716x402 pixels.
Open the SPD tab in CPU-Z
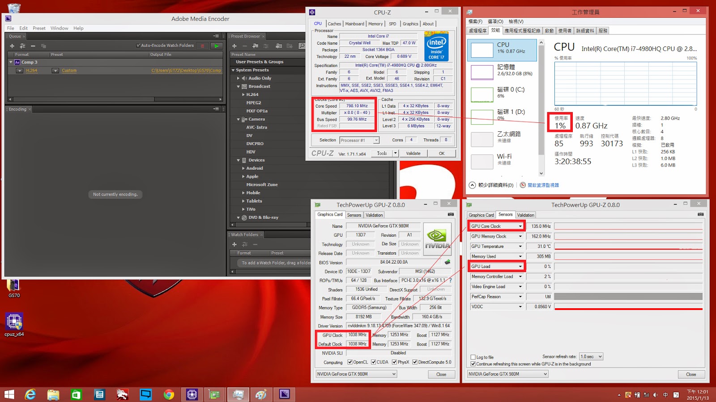(392, 24)
